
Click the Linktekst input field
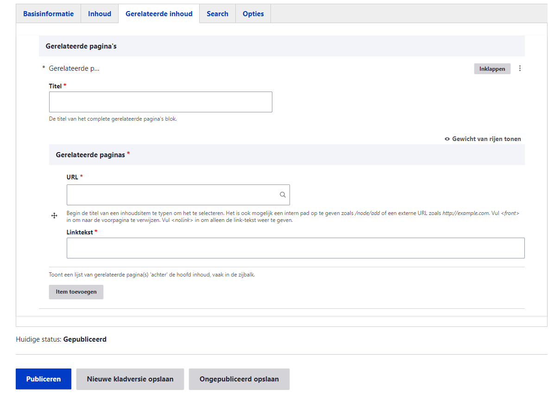[296, 248]
